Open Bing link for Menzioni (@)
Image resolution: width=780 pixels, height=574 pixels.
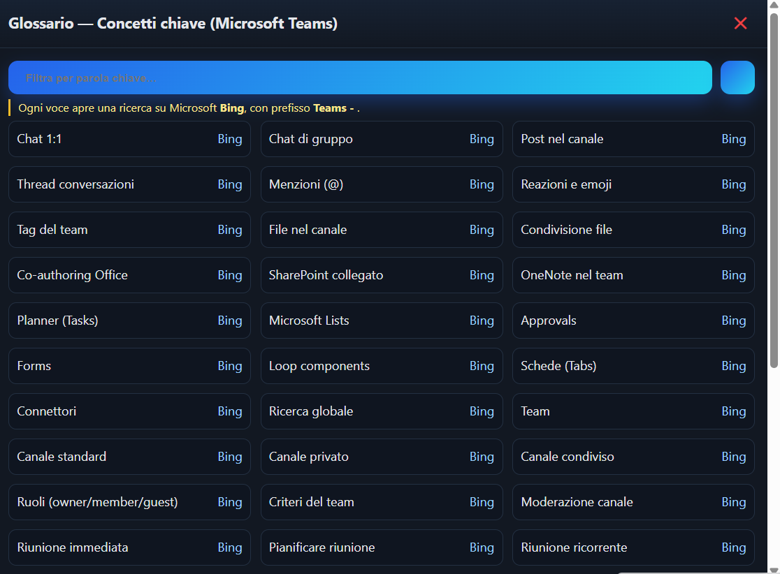[482, 184]
